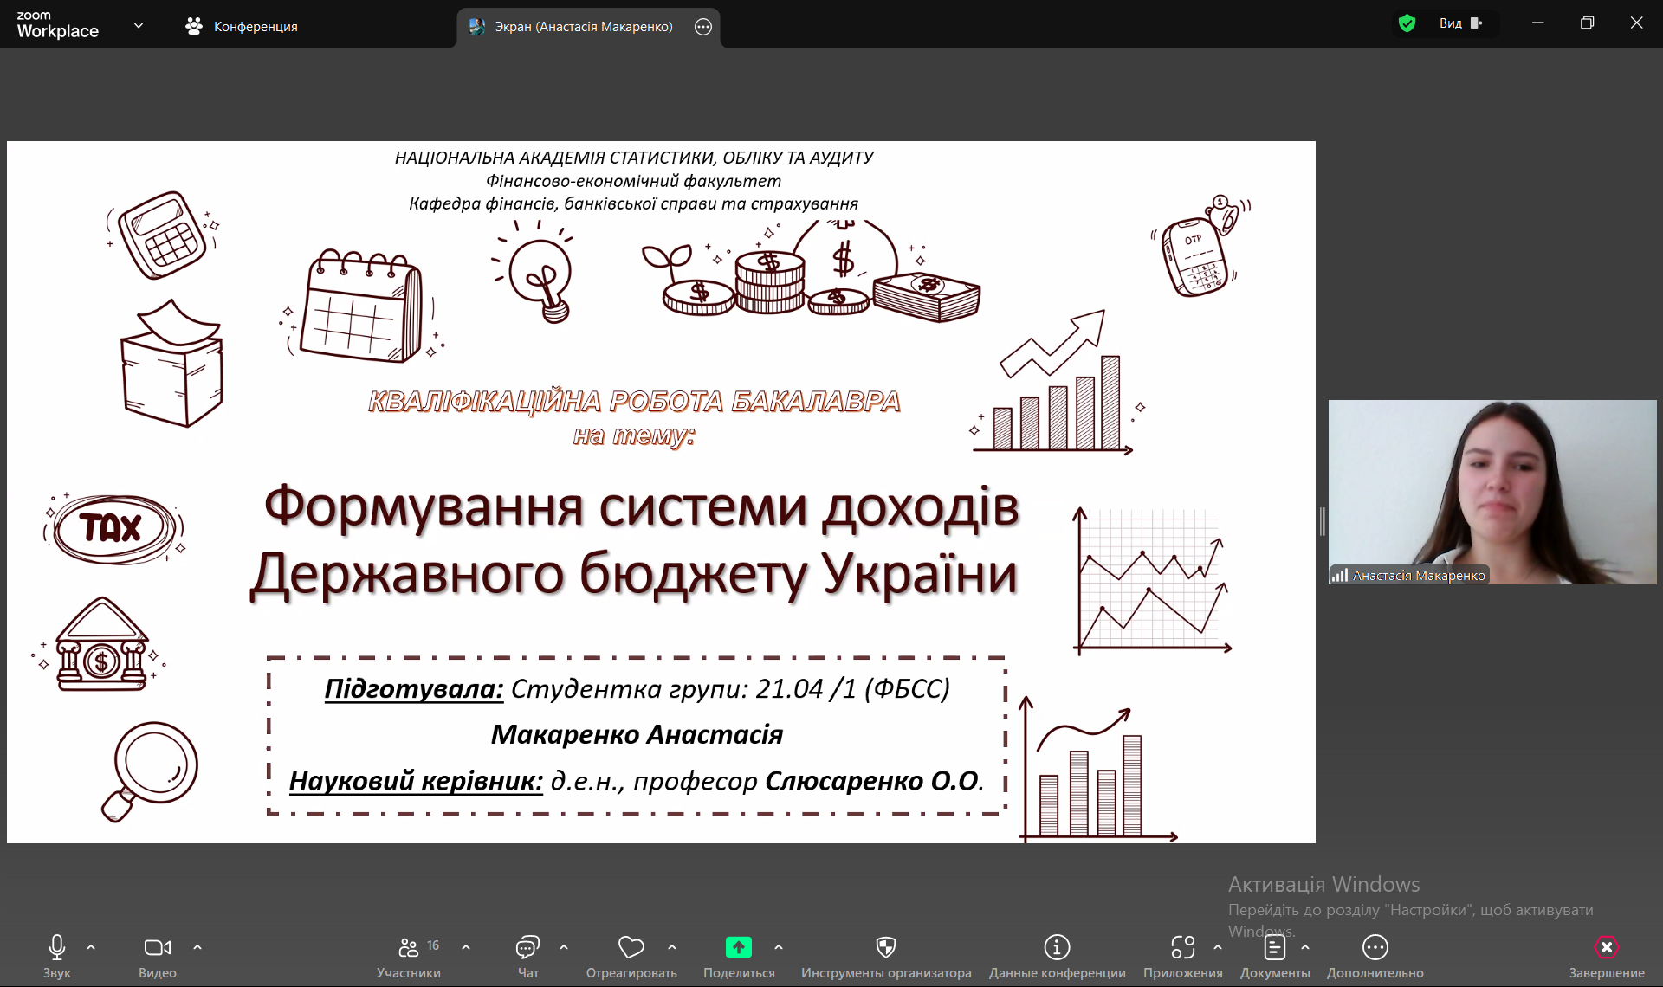Click green encryption shield icon
The width and height of the screenshot is (1663, 987).
click(x=1407, y=23)
